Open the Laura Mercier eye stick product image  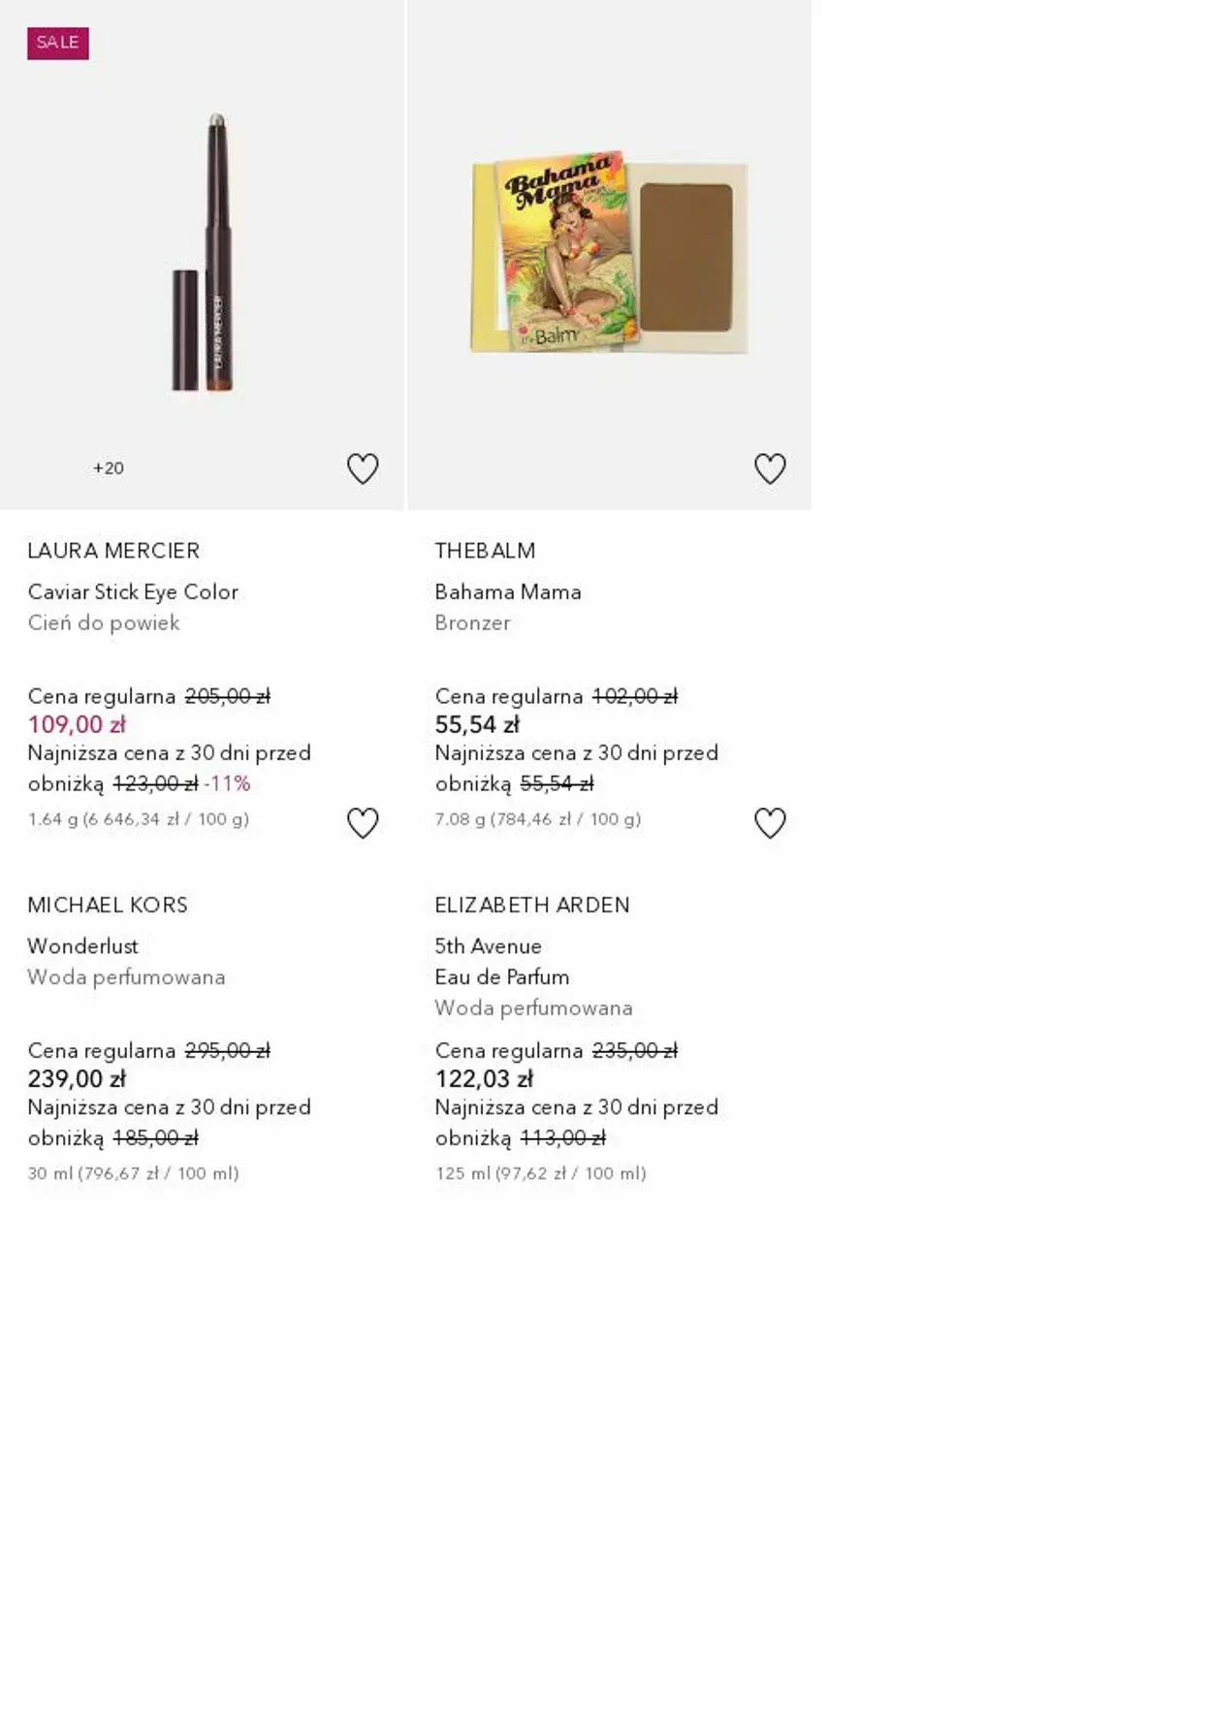(x=203, y=252)
